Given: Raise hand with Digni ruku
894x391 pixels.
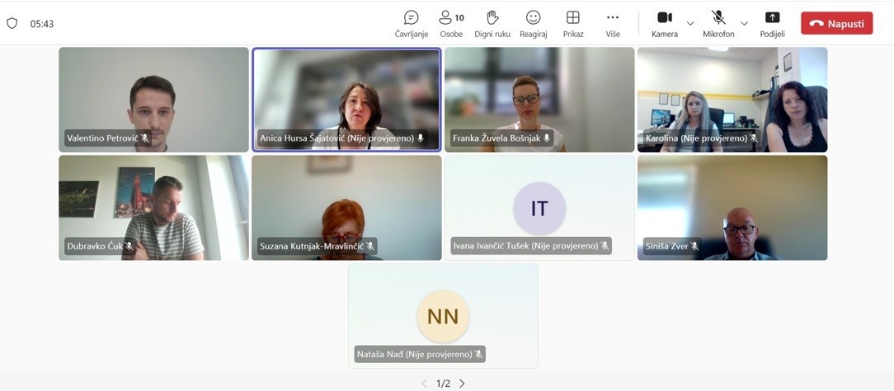Looking at the screenshot, I should (x=492, y=23).
